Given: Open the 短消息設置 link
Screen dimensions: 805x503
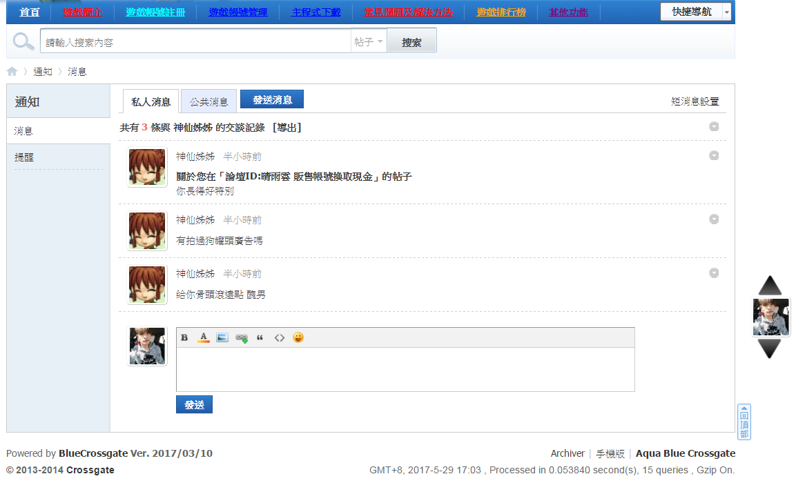Looking at the screenshot, I should click(x=695, y=101).
